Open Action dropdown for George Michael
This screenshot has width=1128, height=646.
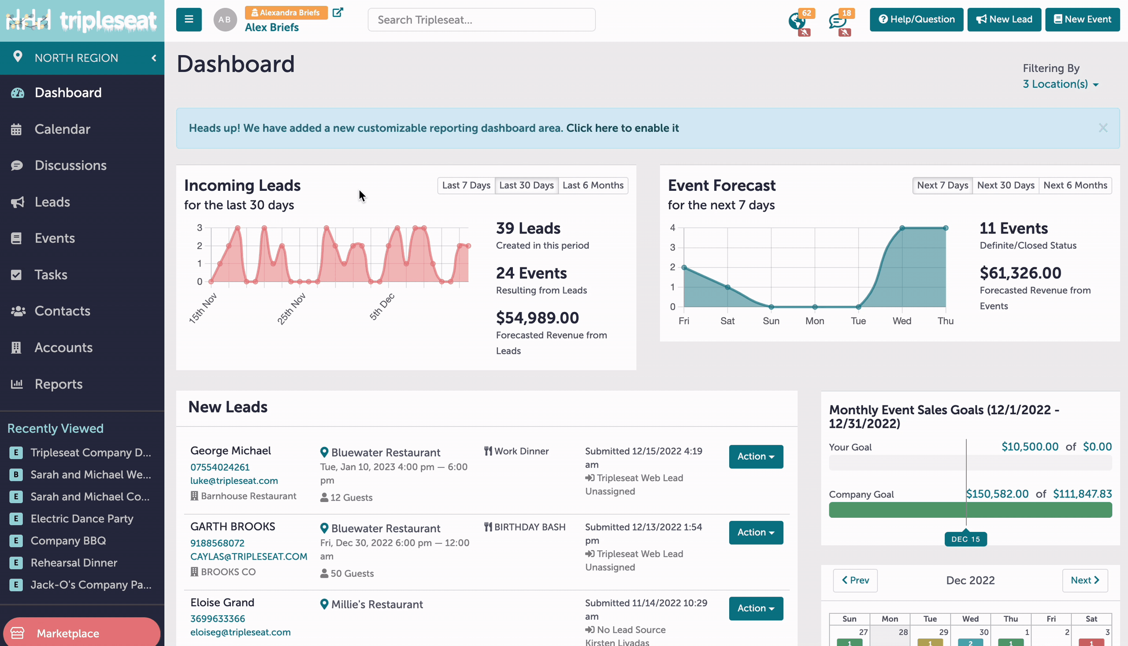(756, 457)
